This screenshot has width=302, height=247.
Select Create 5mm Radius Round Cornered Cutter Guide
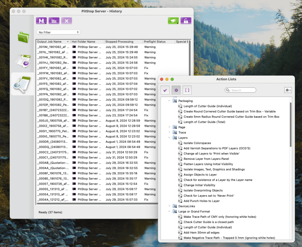(x=231, y=116)
